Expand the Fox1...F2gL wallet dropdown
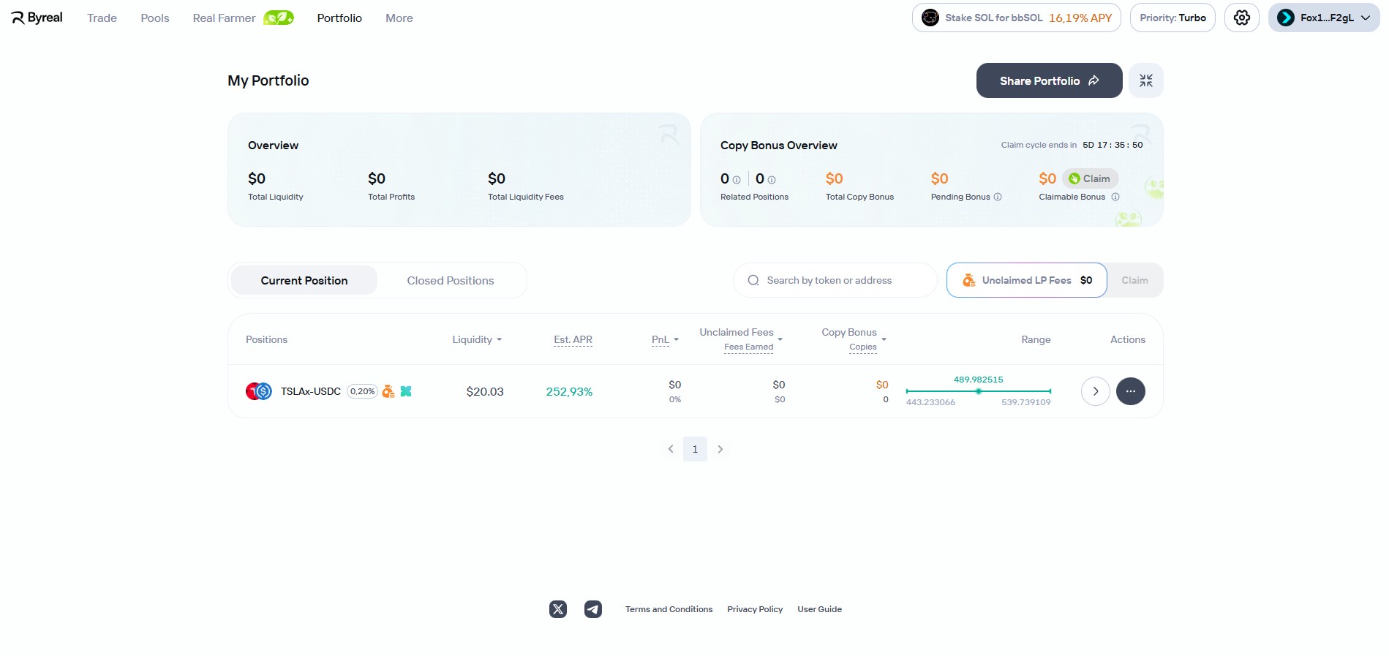Image resolution: width=1389 pixels, height=656 pixels. pyautogui.click(x=1324, y=18)
